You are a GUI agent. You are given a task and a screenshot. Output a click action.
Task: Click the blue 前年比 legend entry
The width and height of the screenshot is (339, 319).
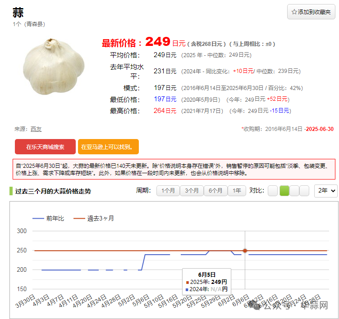(x=49, y=218)
